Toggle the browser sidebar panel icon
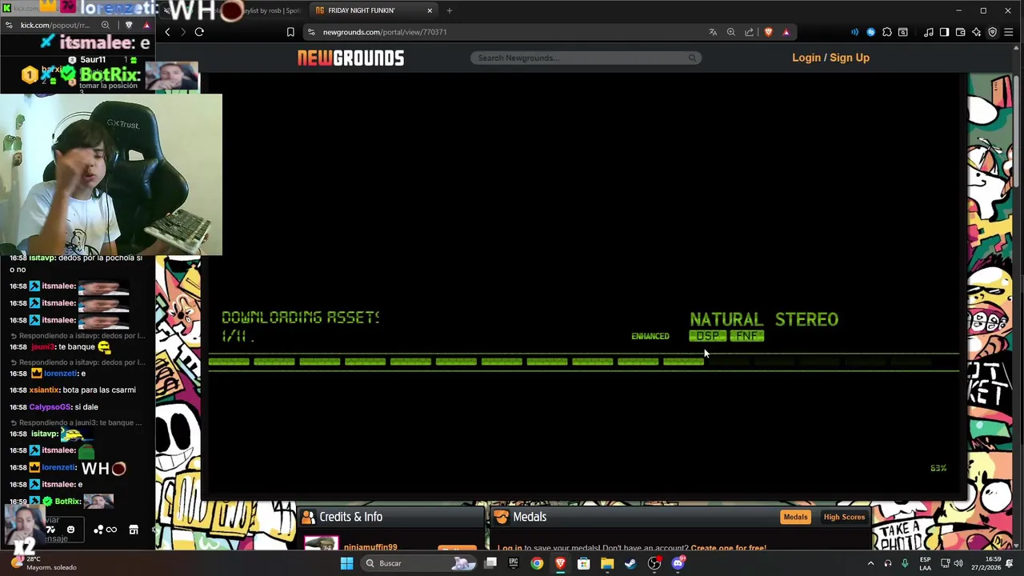 tap(944, 32)
